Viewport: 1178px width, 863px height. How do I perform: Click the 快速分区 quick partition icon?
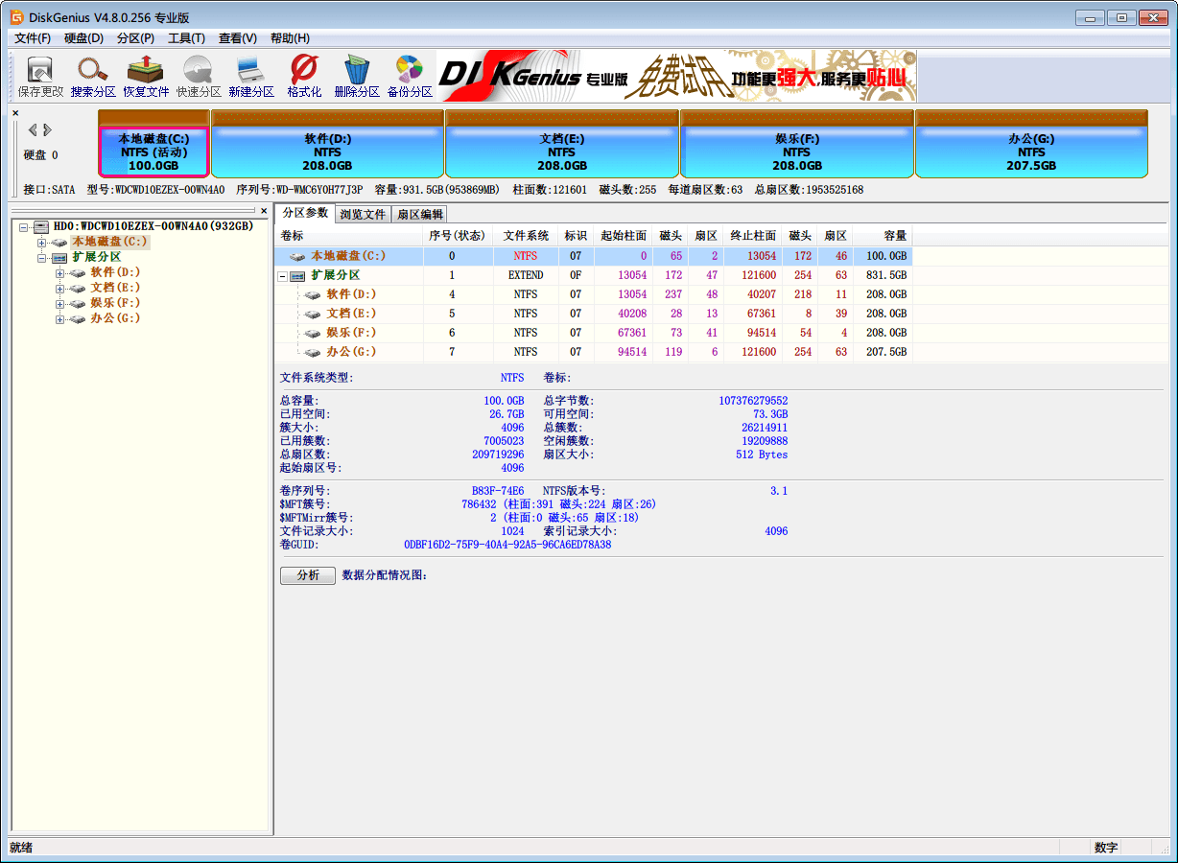[199, 77]
